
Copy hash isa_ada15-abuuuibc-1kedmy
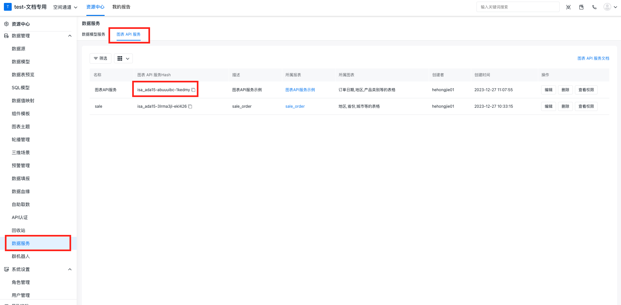point(193,90)
